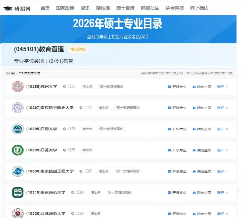Open 院校主页 for 江南大学
Image resolution: width=241 pixels, height=218 pixels.
(202, 129)
